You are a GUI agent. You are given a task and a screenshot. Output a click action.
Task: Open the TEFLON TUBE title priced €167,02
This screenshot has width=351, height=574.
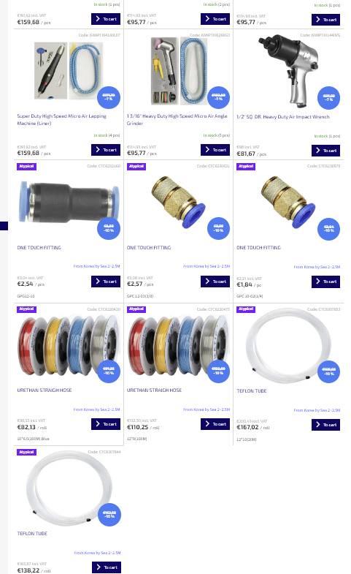point(252,391)
